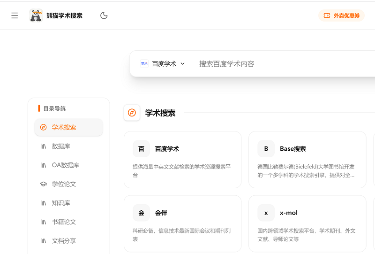The width and height of the screenshot is (375, 254).
Task: Click the compass icon beside 学术搜索 sidebar item
Action: [x=43, y=127]
